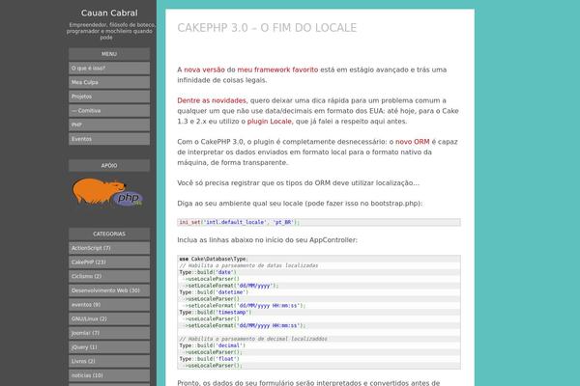The image size is (580, 386).
Task: Open the Joomla! (7) category
Action: tap(109, 333)
